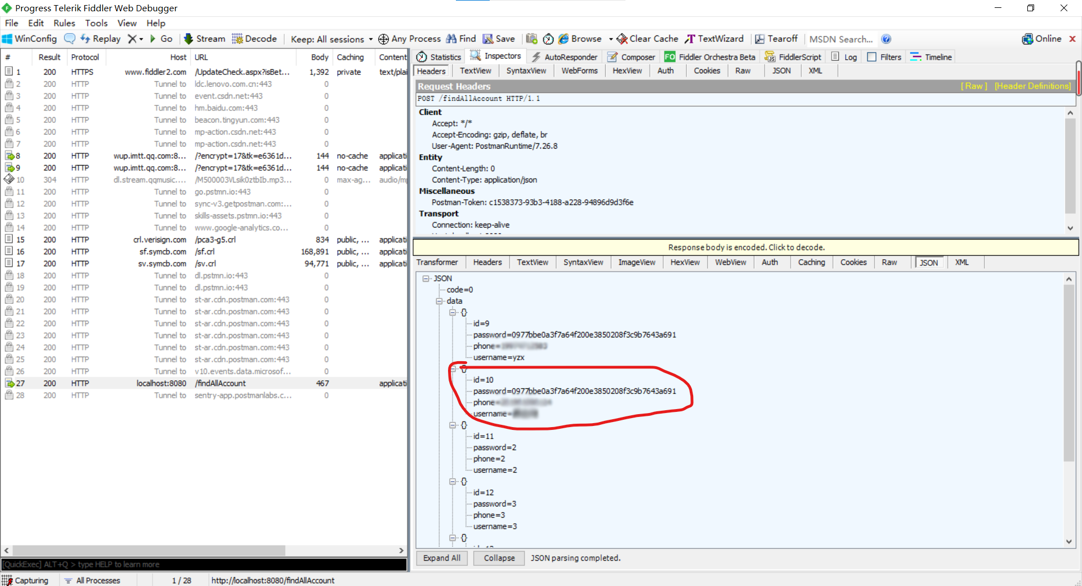
Task: Sort sessions by Result column header
Action: [49, 57]
